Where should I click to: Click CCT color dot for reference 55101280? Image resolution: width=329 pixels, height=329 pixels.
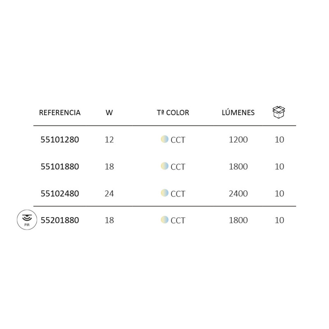pos(165,139)
